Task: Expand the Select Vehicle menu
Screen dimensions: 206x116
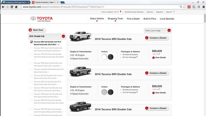Action: click(97, 19)
